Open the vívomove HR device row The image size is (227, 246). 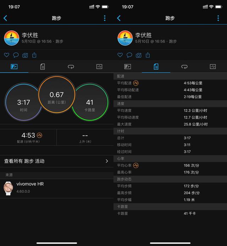pos(57,188)
